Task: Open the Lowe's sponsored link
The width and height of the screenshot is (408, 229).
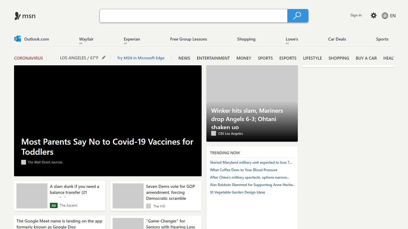Action: point(292,39)
